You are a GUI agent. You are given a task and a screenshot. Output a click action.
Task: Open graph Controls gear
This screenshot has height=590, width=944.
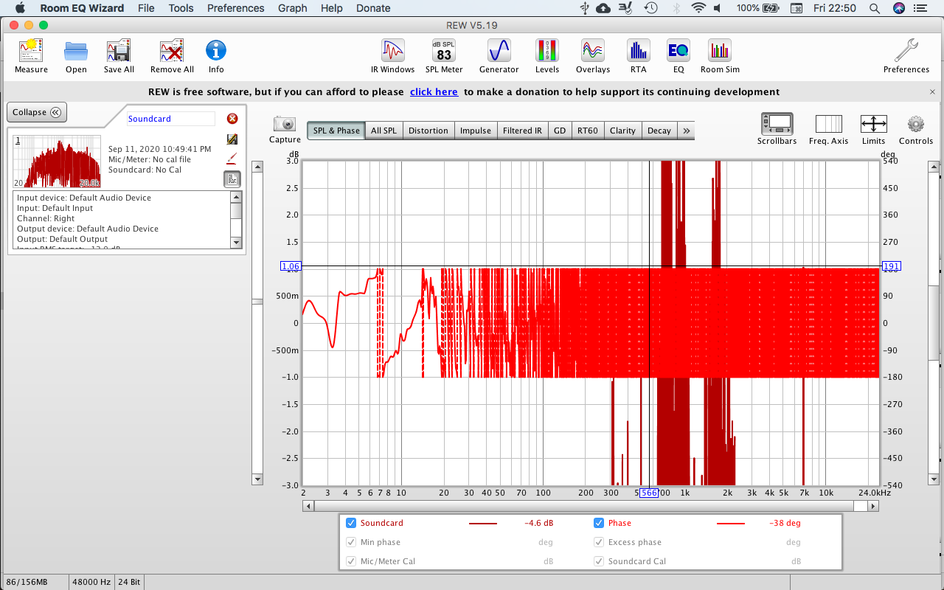(916, 129)
